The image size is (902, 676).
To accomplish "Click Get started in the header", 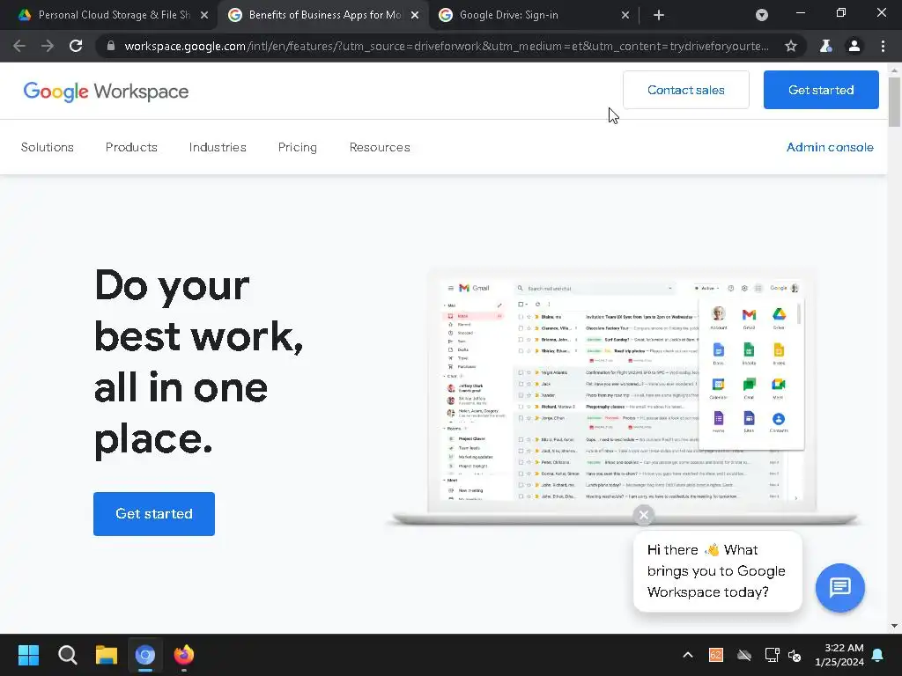I will [x=821, y=90].
